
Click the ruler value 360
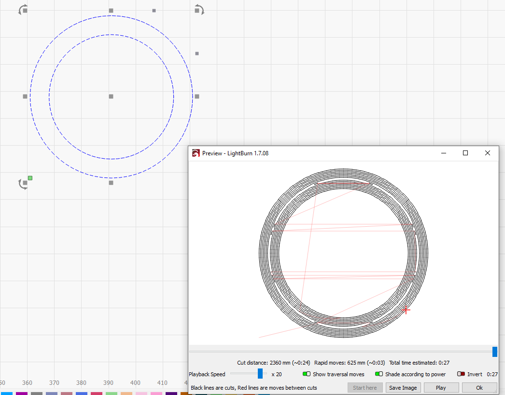click(27, 382)
